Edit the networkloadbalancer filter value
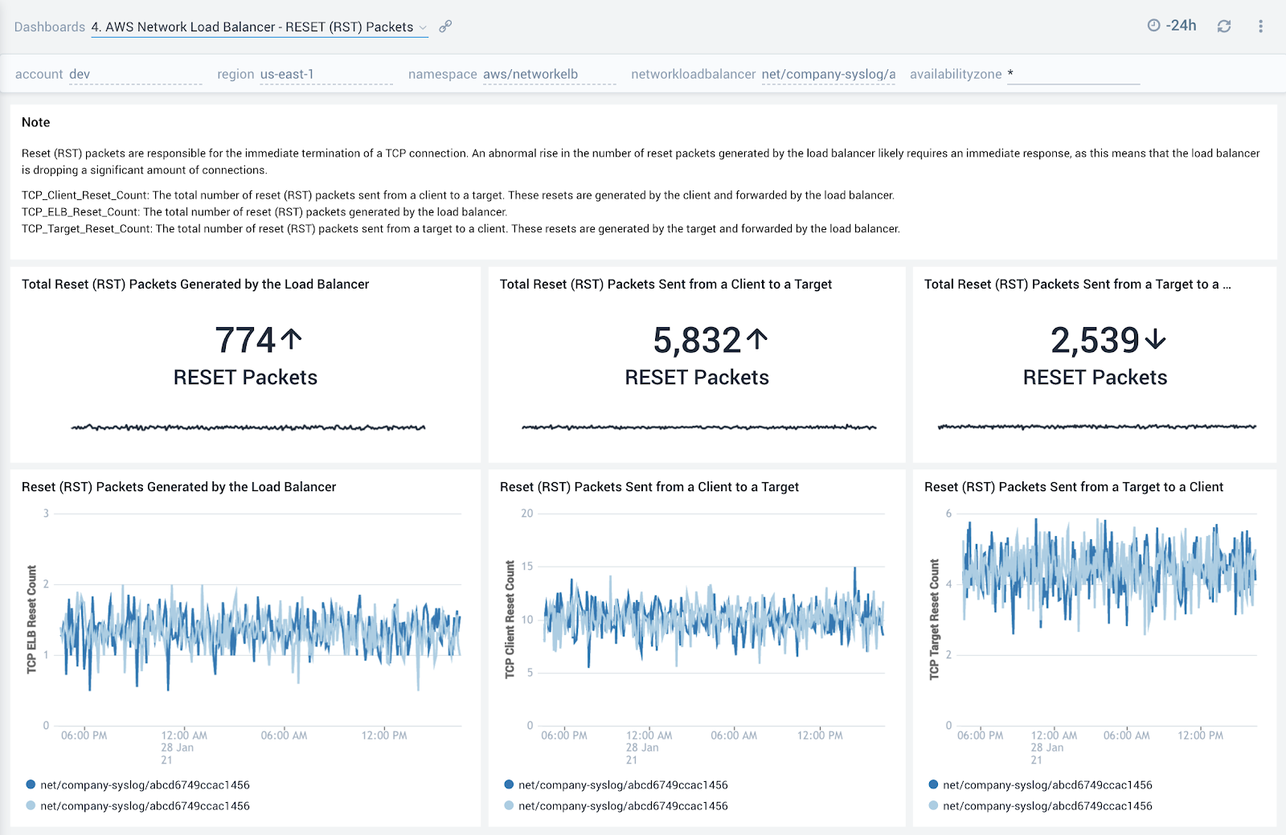 tap(828, 73)
